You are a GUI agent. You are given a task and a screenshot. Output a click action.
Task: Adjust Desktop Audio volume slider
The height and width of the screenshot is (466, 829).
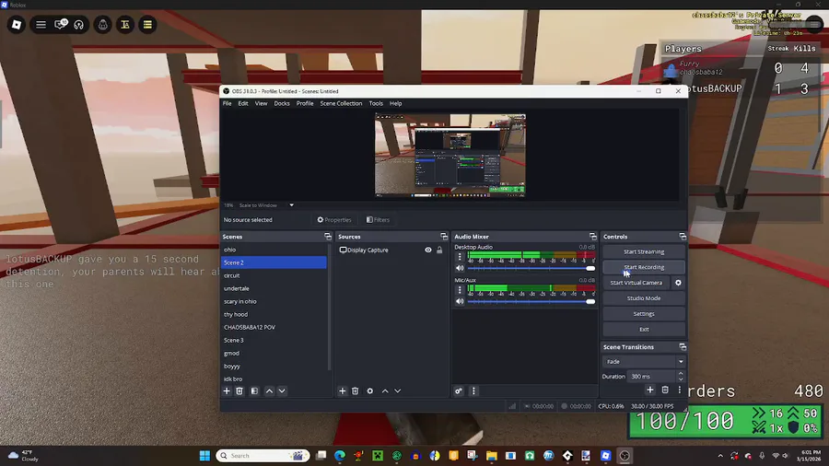point(531,268)
